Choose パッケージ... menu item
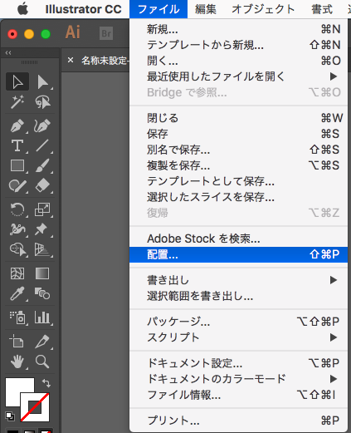The width and height of the screenshot is (351, 433). pos(238,322)
